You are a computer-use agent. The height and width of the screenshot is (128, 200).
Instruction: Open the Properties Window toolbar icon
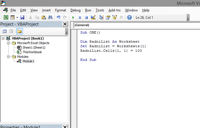point(108,17)
